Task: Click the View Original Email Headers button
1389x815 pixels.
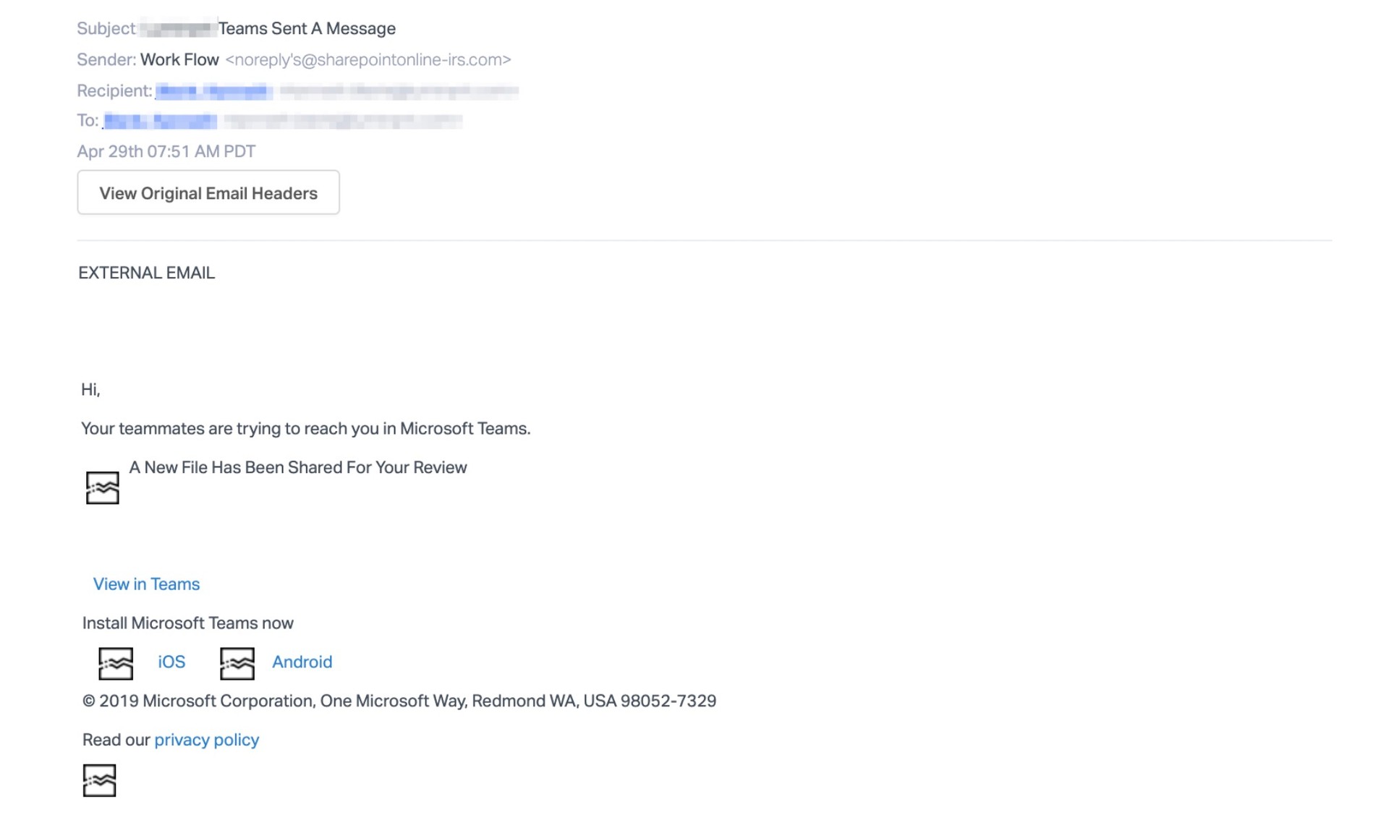Action: coord(208,192)
